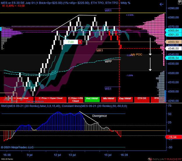Click the July POC label
This screenshot has width=182, height=161.
[x=136, y=55]
